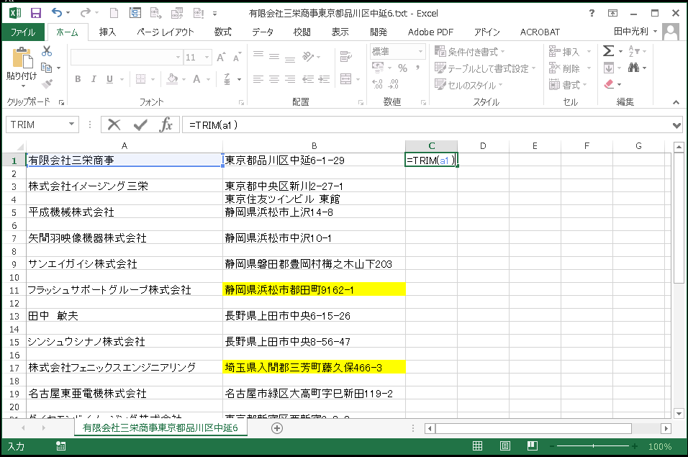Click the AutoSum sigma icon

click(608, 51)
